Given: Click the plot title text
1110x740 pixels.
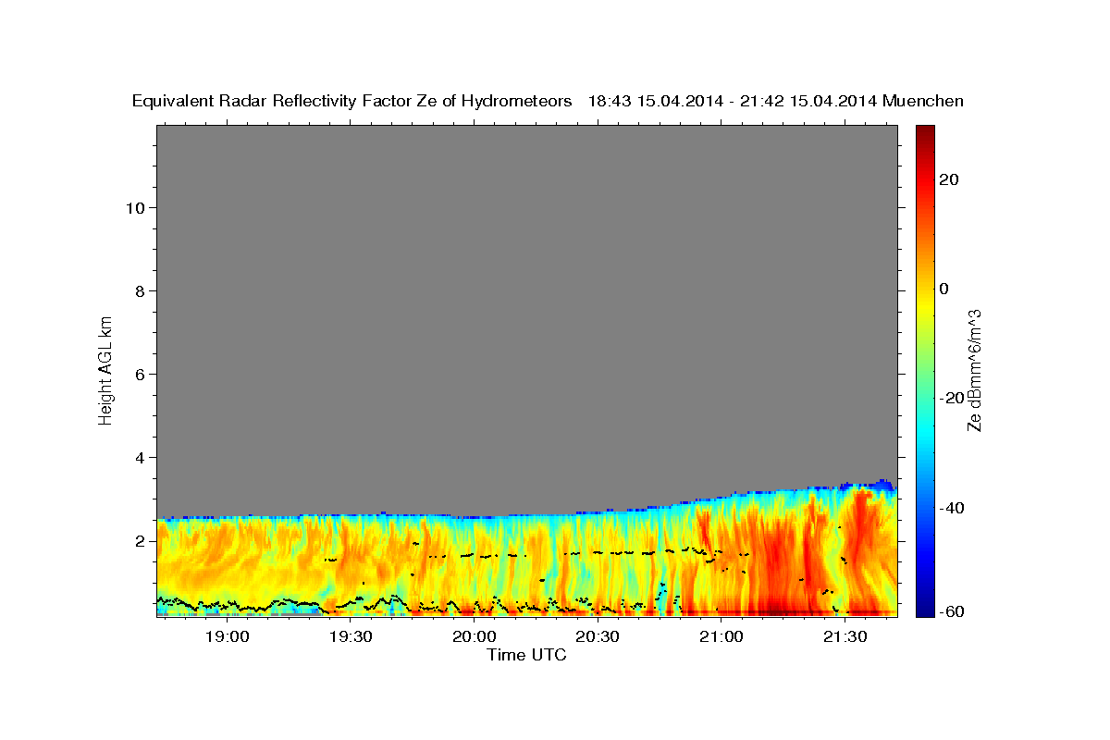Looking at the screenshot, I should (x=549, y=102).
